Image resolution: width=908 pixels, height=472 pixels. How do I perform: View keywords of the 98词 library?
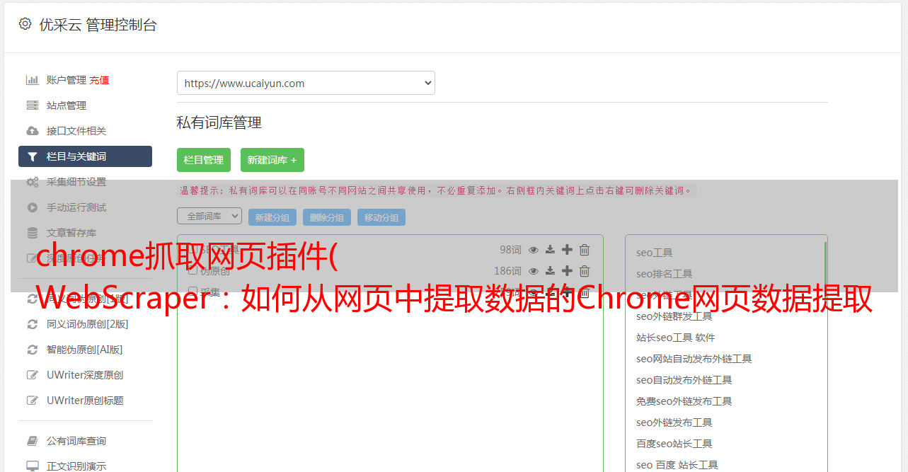pos(534,250)
